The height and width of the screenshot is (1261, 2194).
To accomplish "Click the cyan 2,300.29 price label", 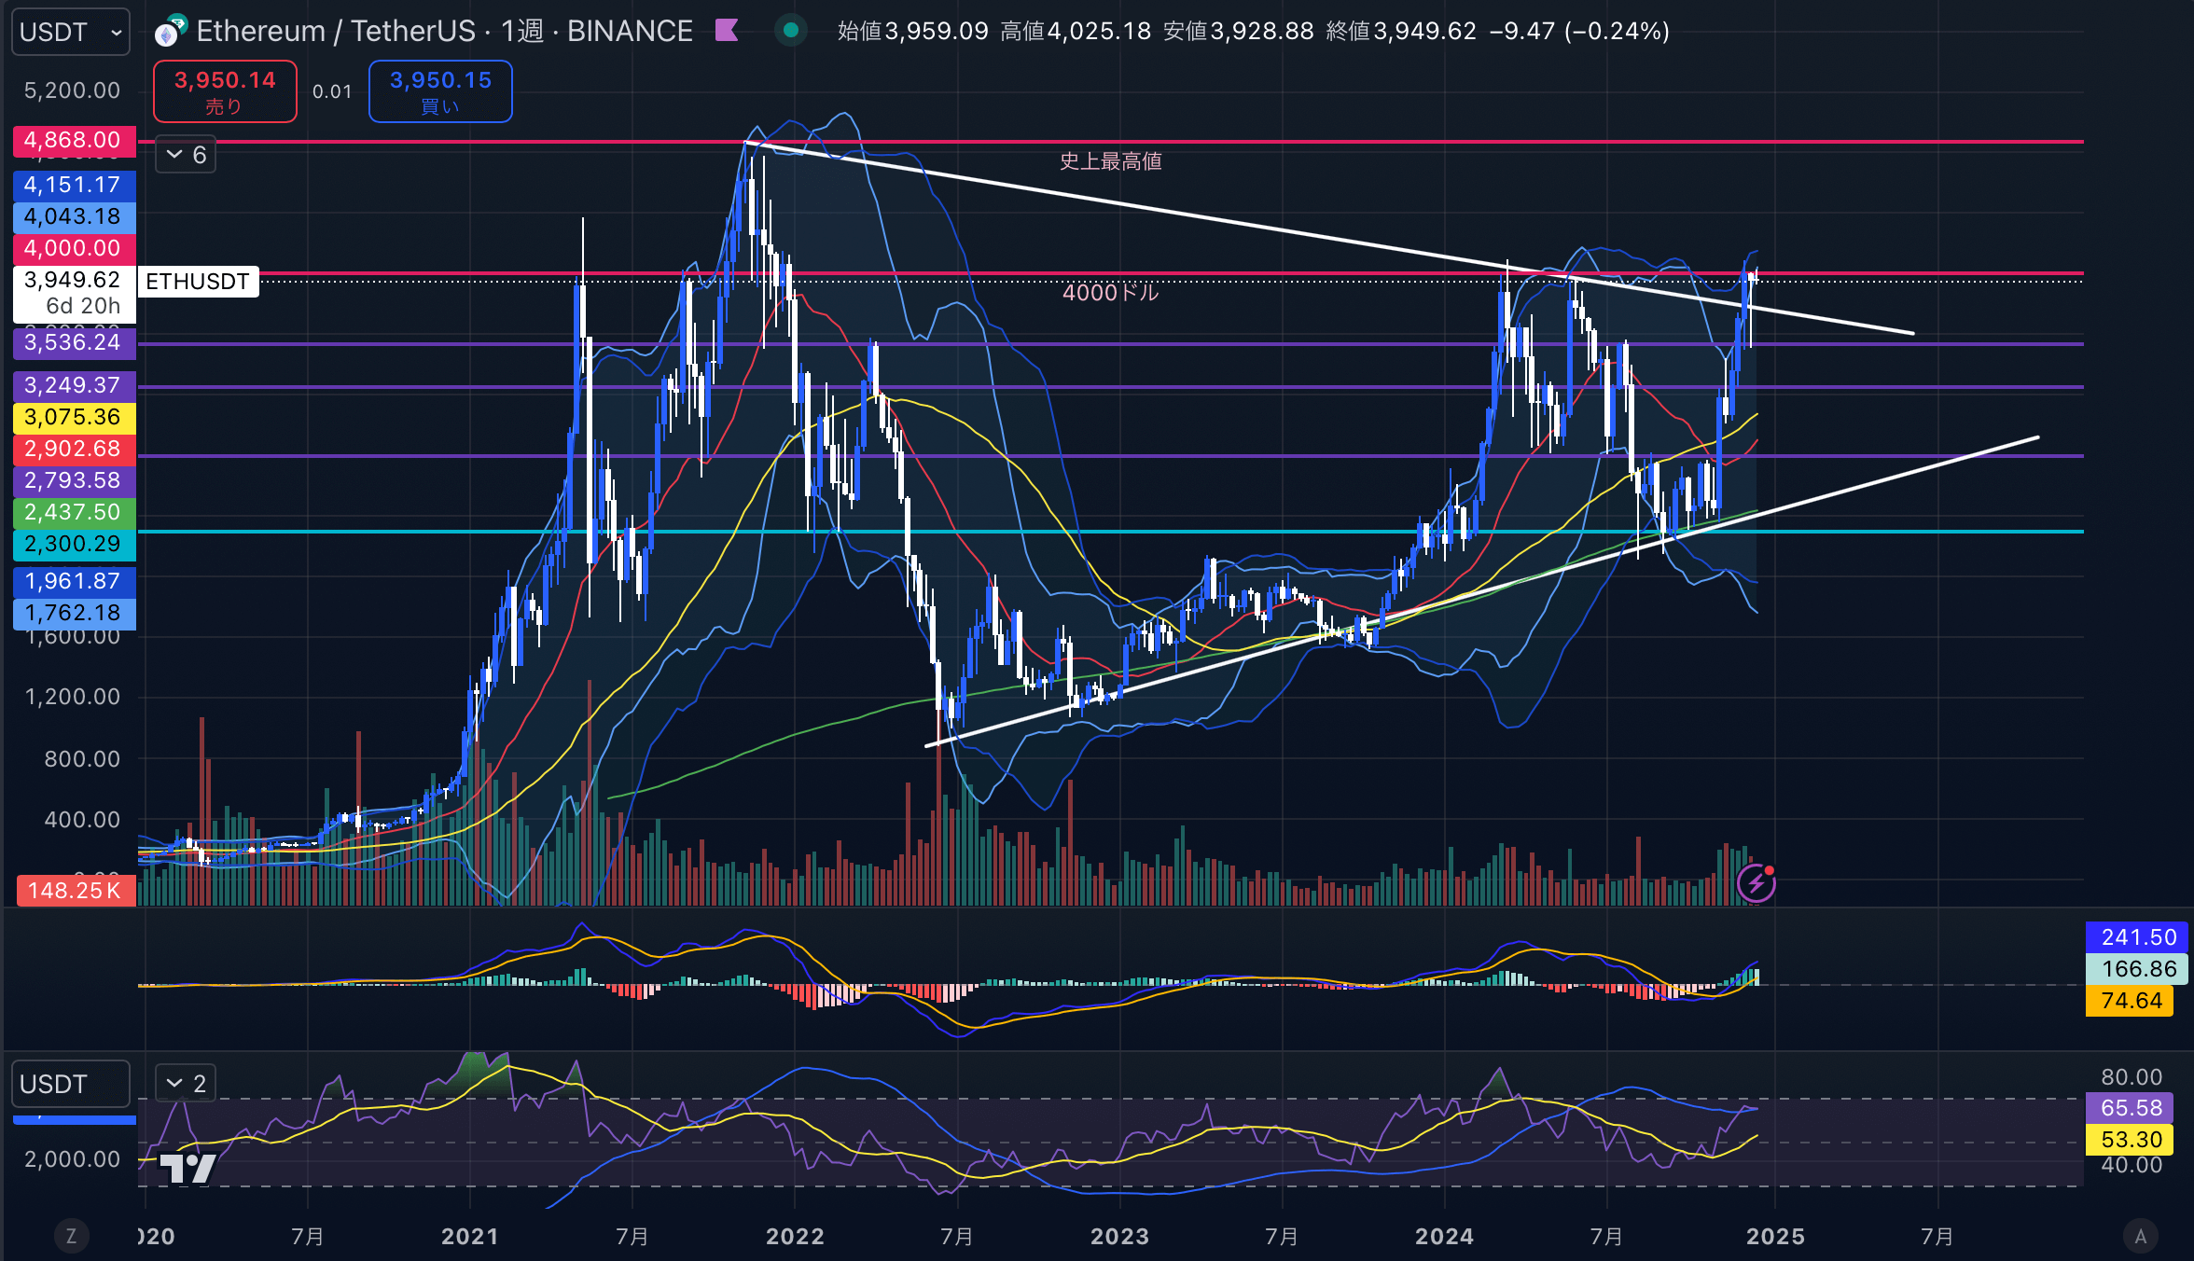I will 75,545.
